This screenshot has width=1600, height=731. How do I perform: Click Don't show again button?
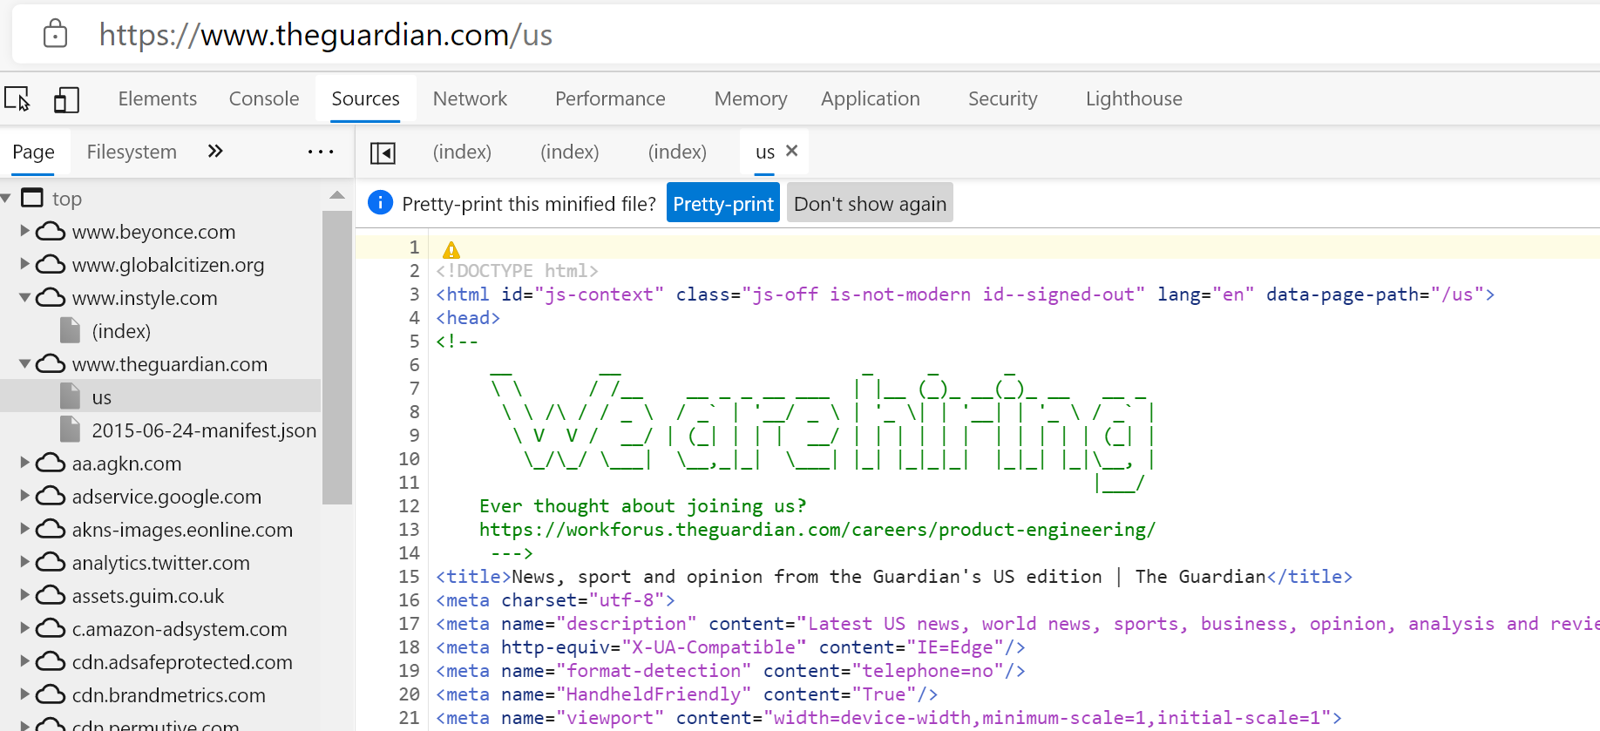point(870,203)
